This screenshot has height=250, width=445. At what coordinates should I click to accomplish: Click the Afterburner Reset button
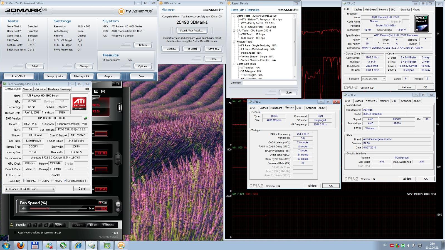coord(93,225)
